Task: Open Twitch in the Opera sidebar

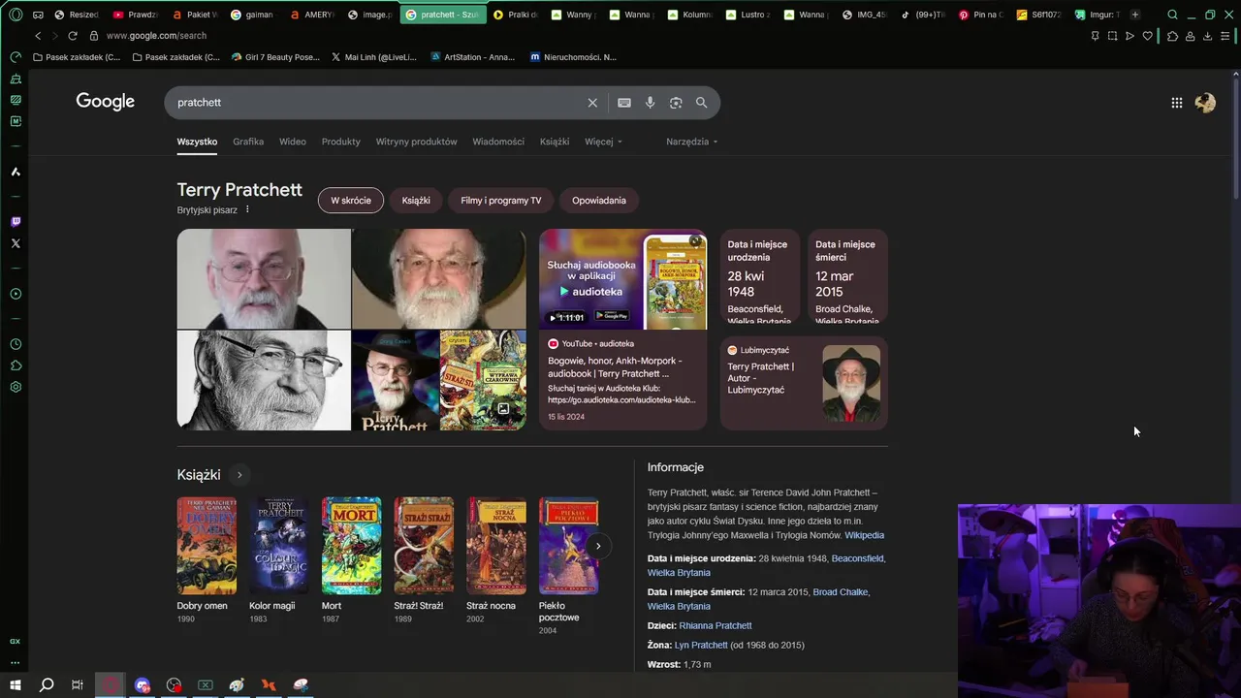Action: click(x=16, y=222)
